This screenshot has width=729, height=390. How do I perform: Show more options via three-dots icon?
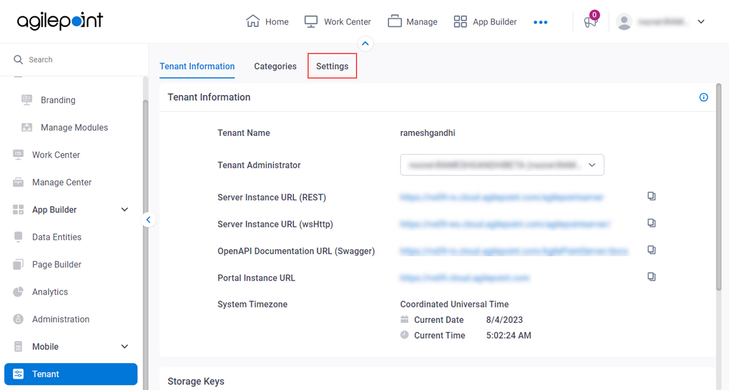(540, 22)
